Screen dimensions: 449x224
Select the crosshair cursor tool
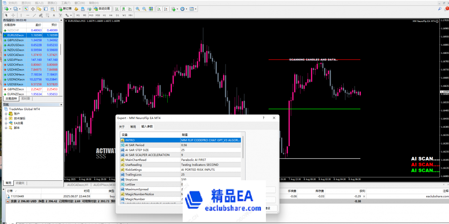pyautogui.click(x=12, y=15)
